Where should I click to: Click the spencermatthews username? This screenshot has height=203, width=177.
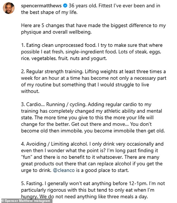[x=41, y=6]
